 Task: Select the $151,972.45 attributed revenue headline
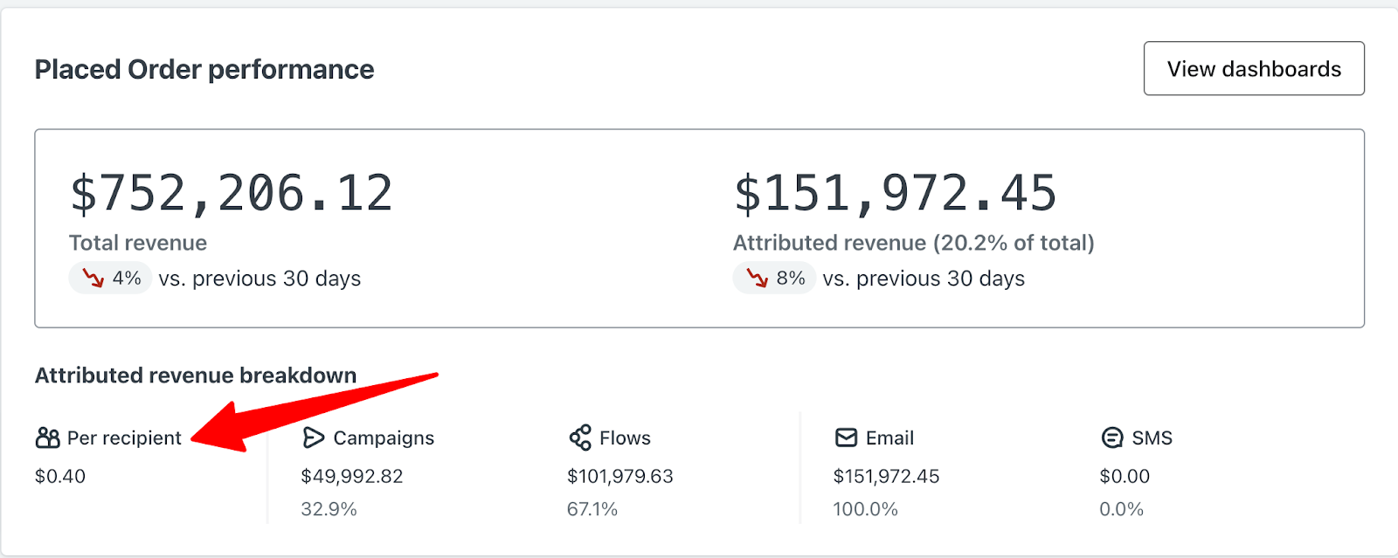coord(895,193)
